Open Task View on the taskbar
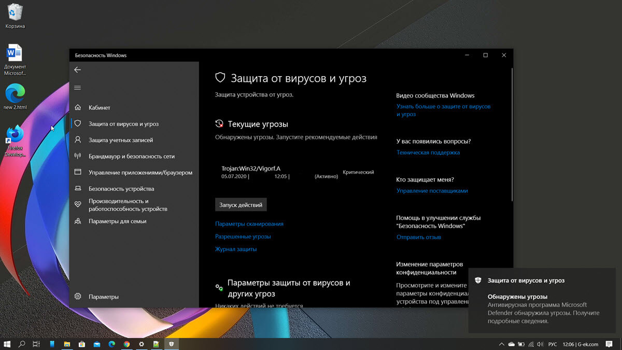Viewport: 622px width, 350px height. click(36, 344)
